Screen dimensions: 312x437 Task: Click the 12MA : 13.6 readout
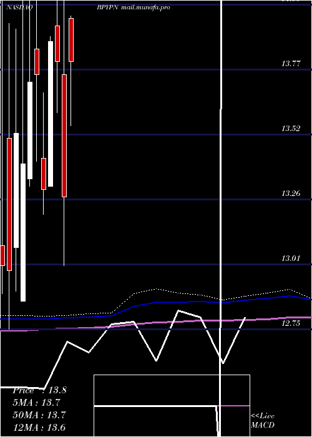[x=39, y=427]
